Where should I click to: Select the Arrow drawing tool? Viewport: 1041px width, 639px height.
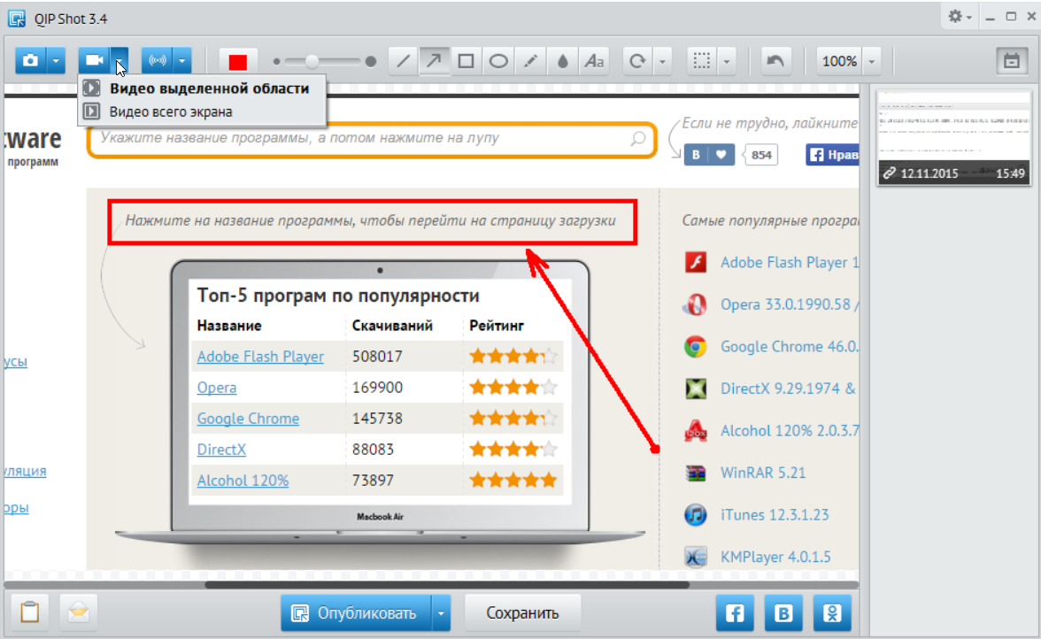434,61
